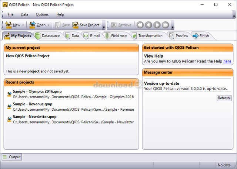237x169 pixels.
Task: Click the Preview tab magnifier icon
Action: (171, 36)
